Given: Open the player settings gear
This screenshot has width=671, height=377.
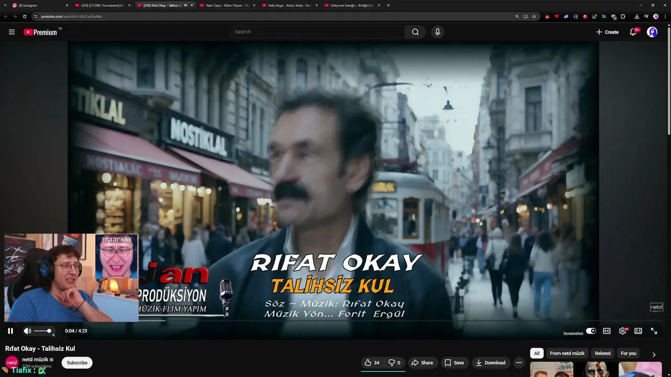Looking at the screenshot, I should 623,331.
